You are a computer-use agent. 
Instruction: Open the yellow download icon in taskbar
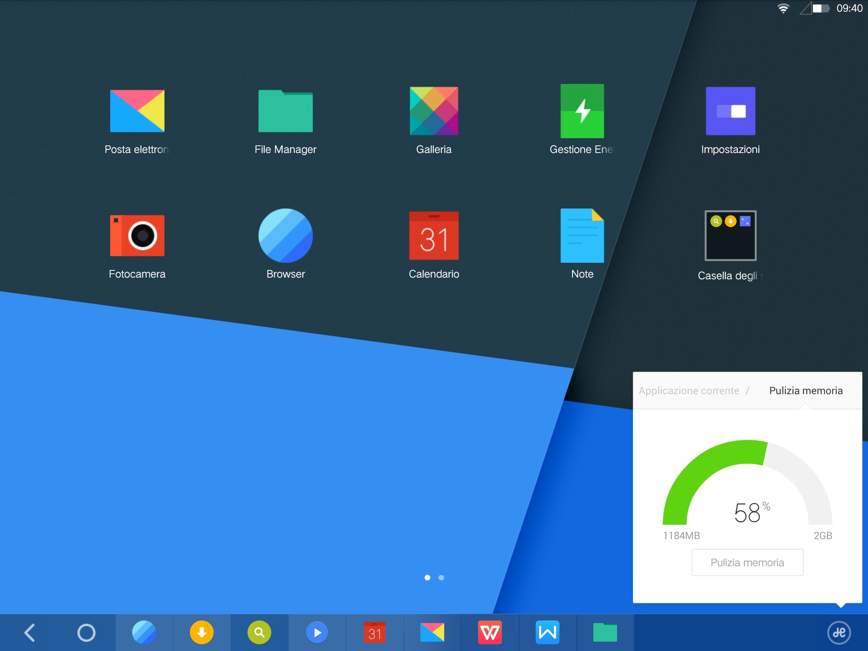[202, 633]
